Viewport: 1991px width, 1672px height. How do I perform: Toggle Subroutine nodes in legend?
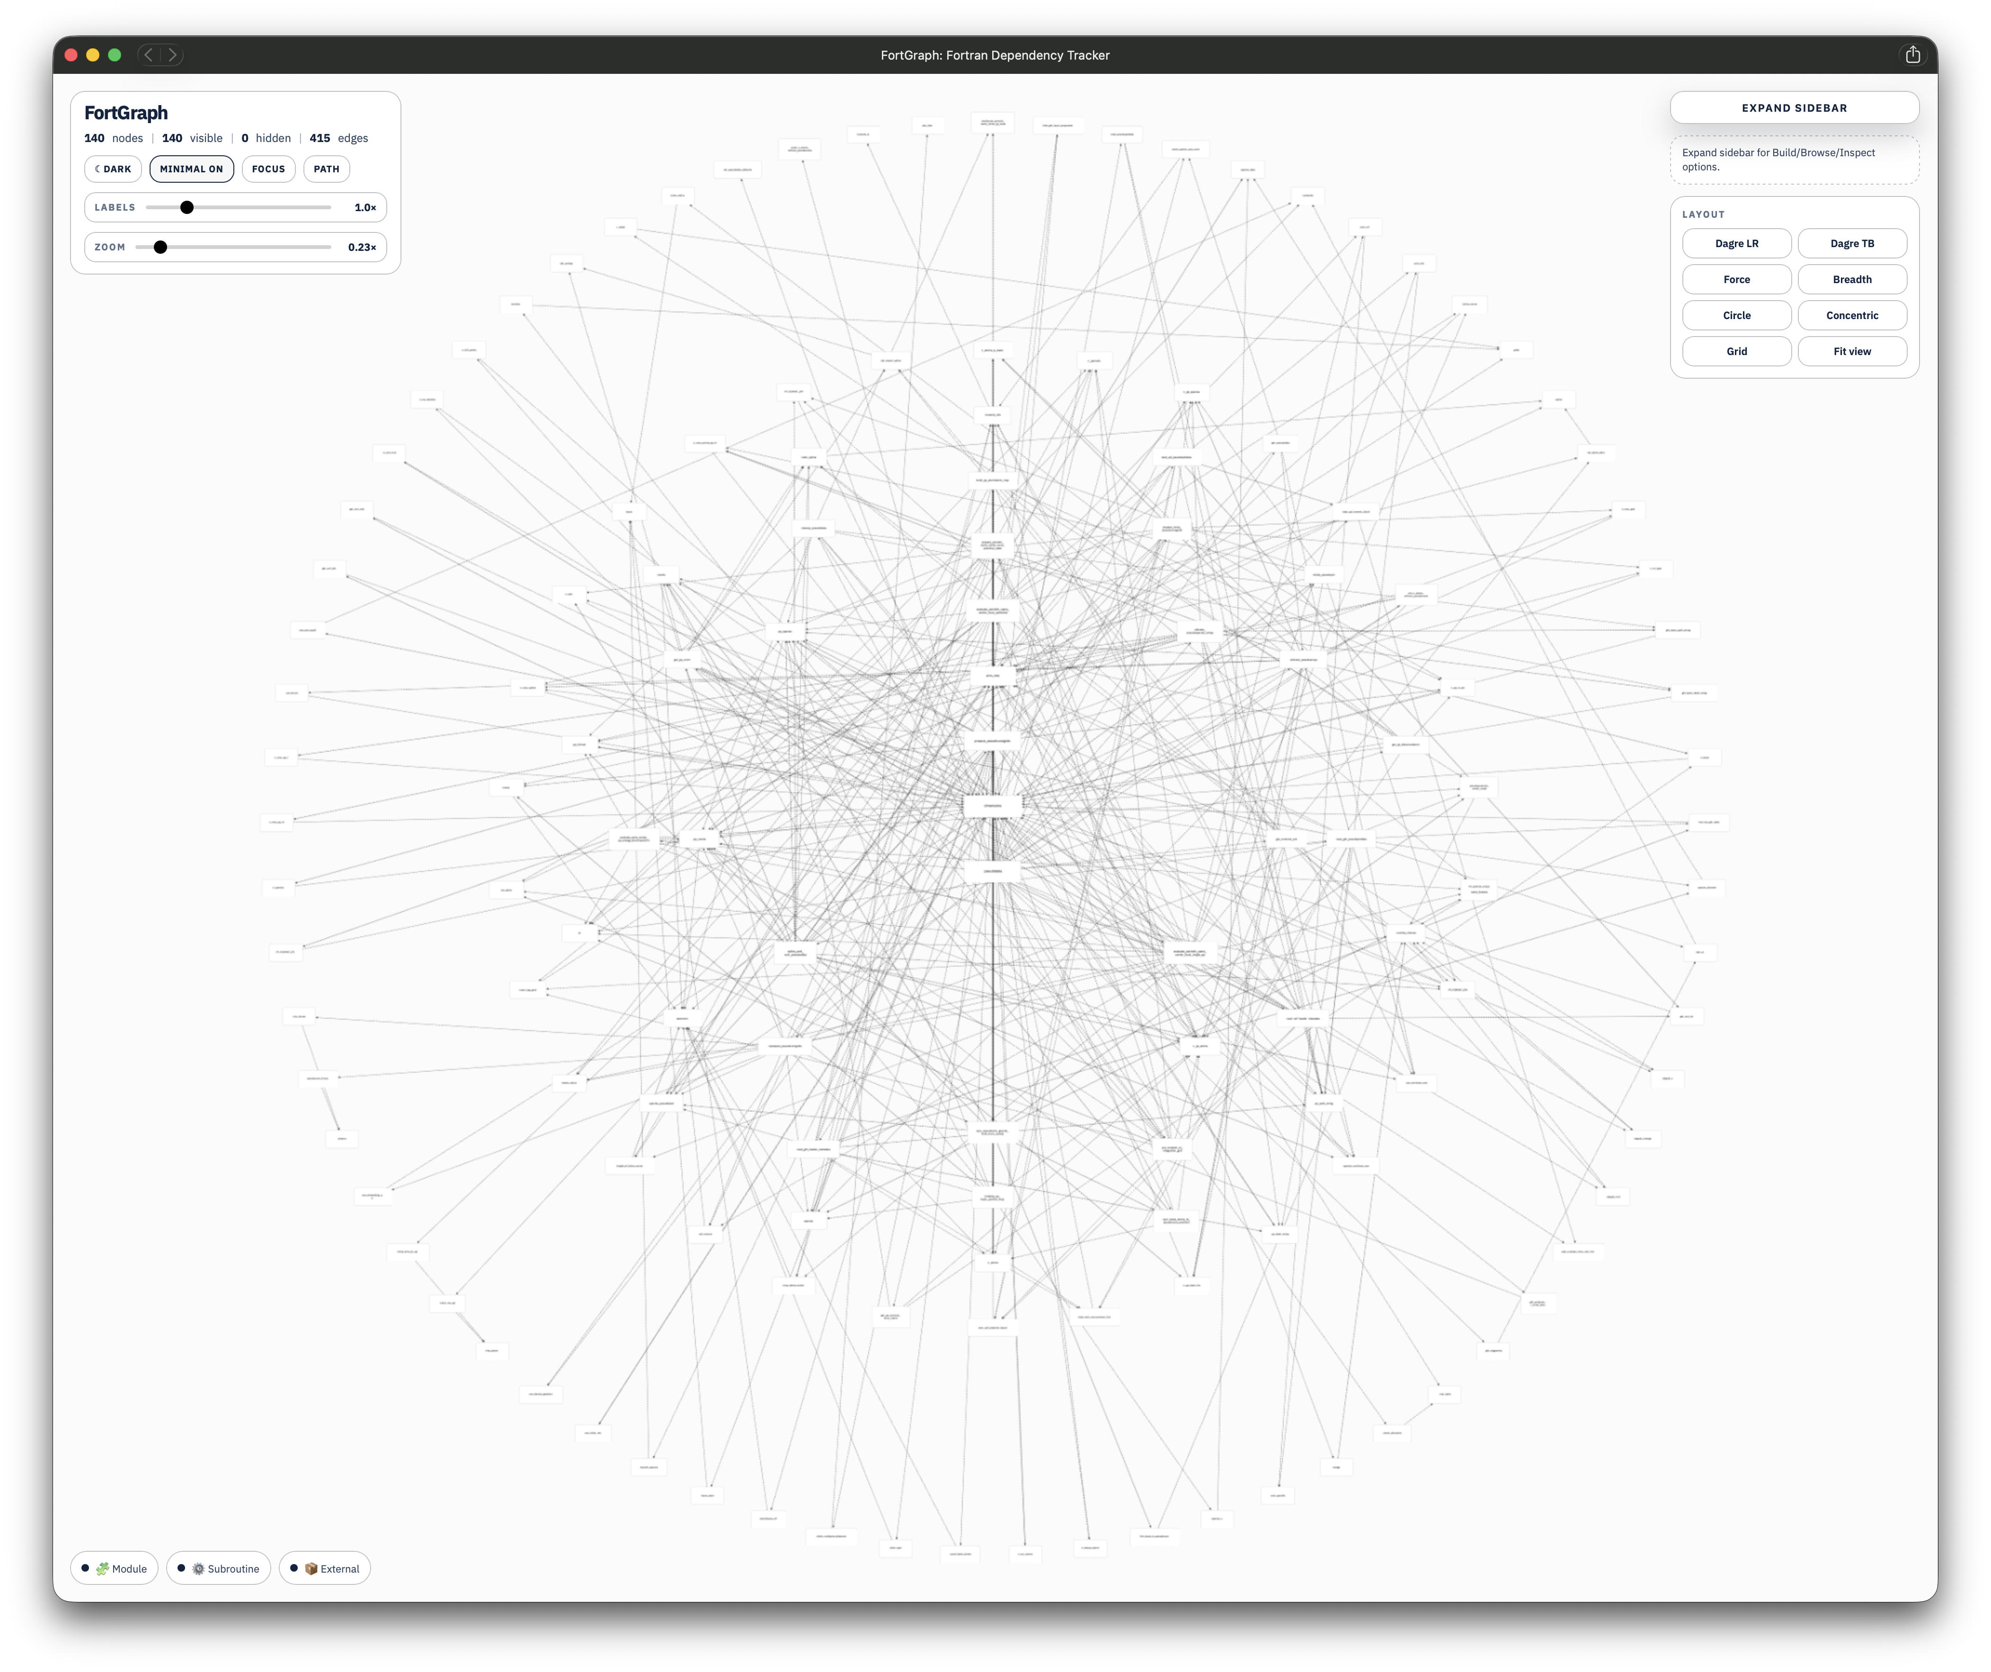pyautogui.click(x=218, y=1569)
